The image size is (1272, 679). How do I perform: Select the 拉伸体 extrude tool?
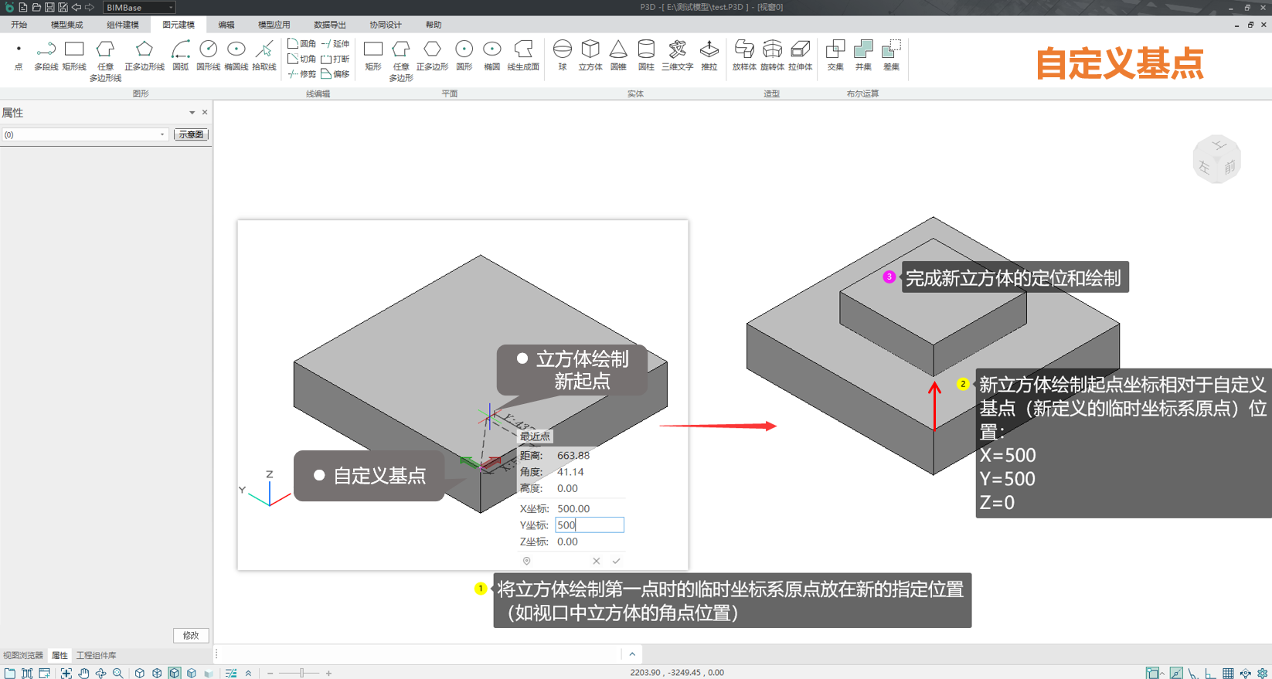click(x=800, y=55)
